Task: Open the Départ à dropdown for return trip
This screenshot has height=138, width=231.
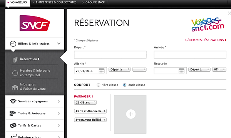Action: click(199, 69)
